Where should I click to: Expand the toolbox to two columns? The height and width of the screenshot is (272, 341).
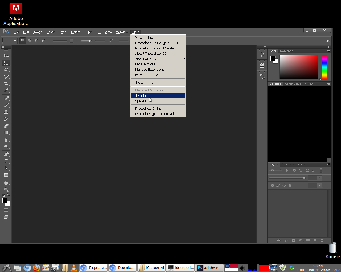click(x=3, y=47)
